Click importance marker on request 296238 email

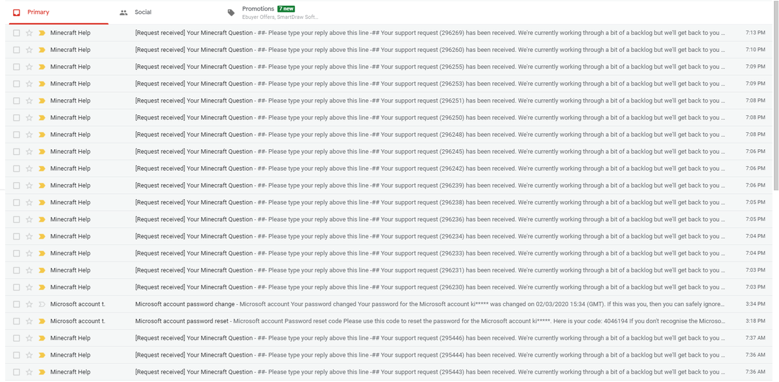(42, 202)
